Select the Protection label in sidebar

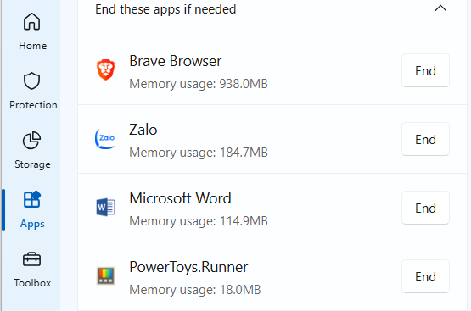33,105
